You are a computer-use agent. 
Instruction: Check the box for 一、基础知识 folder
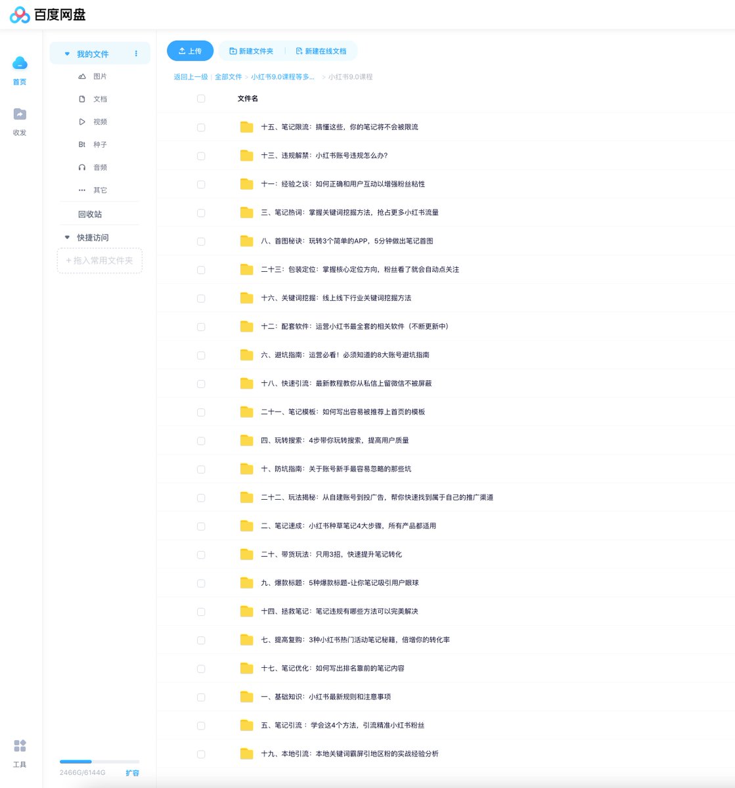[x=201, y=697]
